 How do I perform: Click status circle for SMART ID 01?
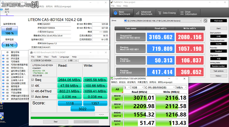tap(3, 55)
